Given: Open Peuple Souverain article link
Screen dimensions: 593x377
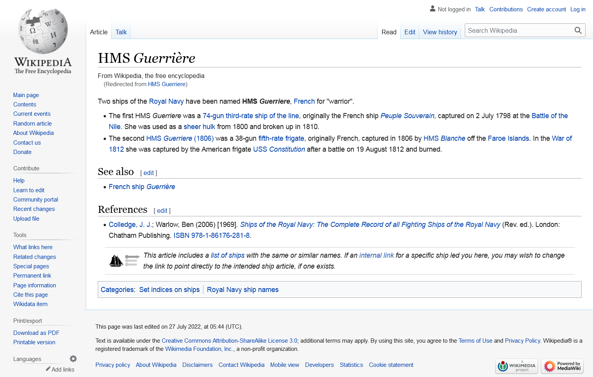Looking at the screenshot, I should [408, 116].
